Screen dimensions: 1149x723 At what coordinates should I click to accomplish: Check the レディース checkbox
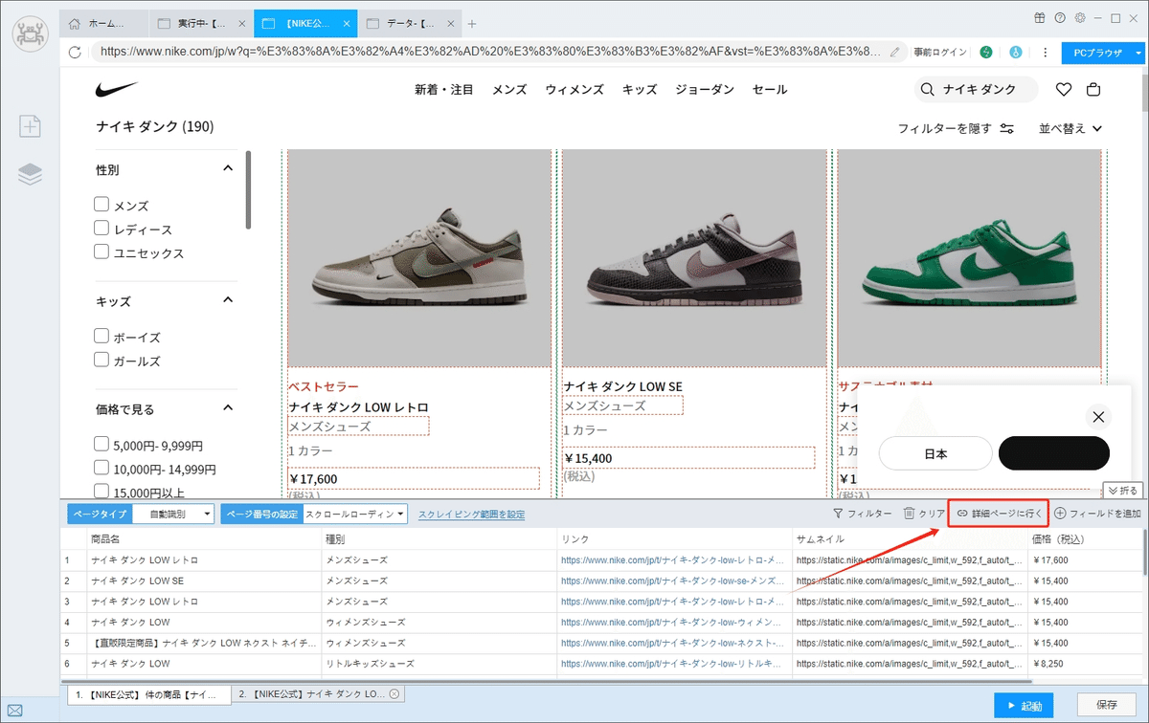click(101, 229)
